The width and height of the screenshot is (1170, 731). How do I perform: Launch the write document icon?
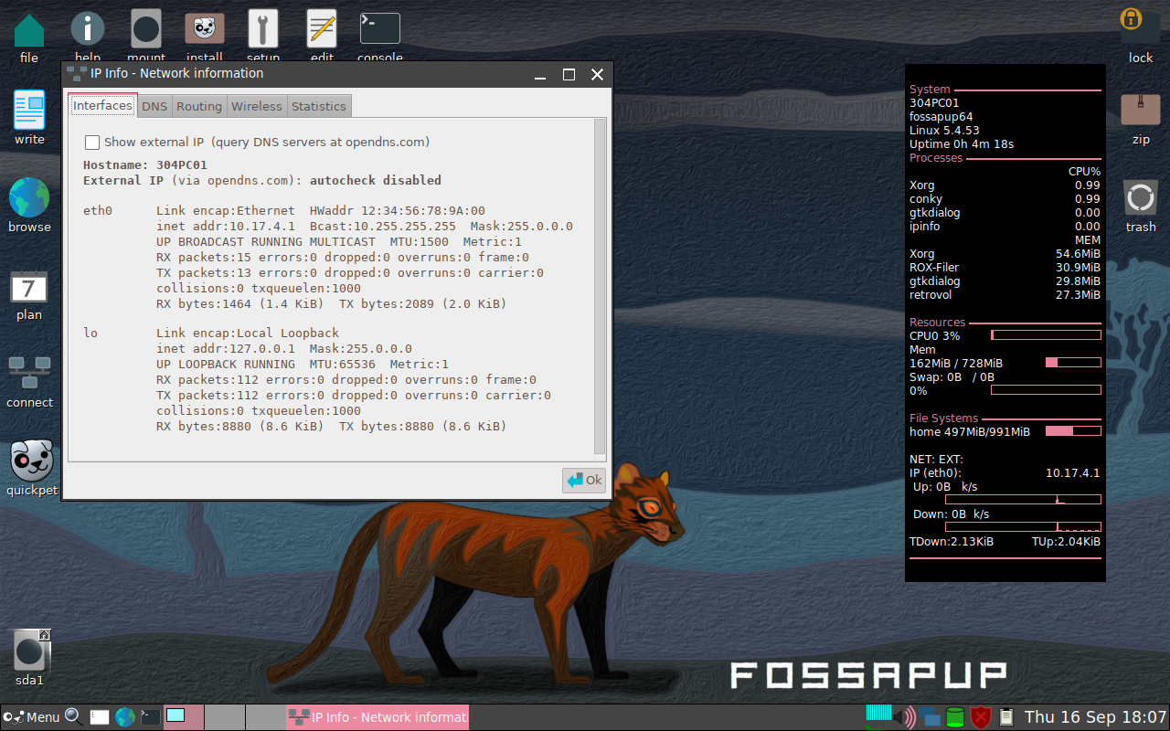(29, 111)
